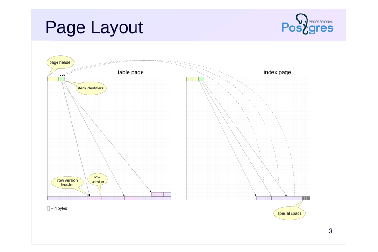Select the "special space" callout bubble
Viewport: 378px width, 252px height.
[289, 213]
